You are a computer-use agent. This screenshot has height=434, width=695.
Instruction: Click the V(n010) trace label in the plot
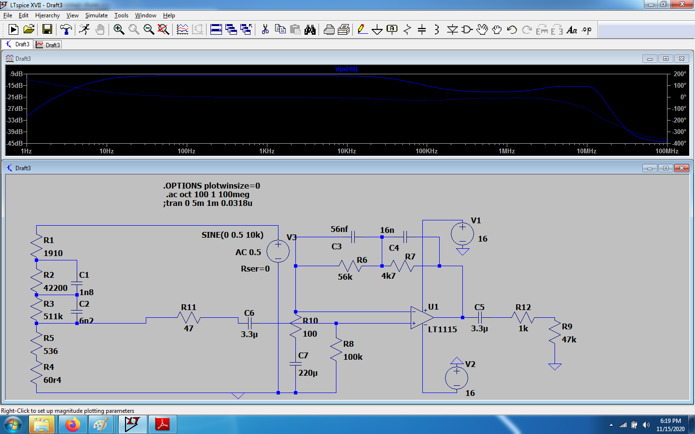pos(347,69)
